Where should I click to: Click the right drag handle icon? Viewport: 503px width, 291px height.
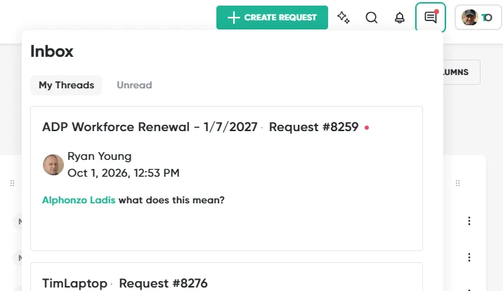pos(457,183)
